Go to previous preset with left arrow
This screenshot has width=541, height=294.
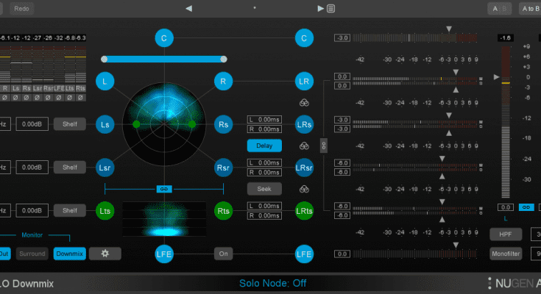pos(189,9)
